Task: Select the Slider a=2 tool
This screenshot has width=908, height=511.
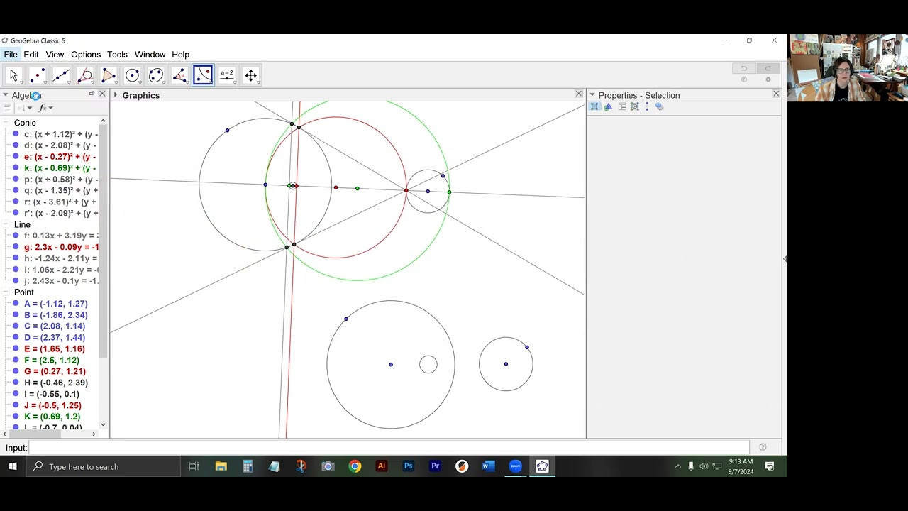Action: pos(227,75)
